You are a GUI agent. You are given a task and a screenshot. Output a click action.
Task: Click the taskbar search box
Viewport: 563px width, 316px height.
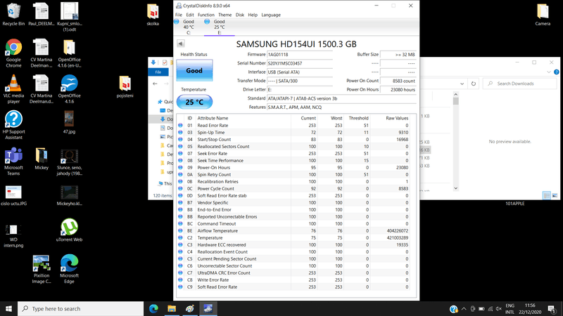[x=81, y=309]
